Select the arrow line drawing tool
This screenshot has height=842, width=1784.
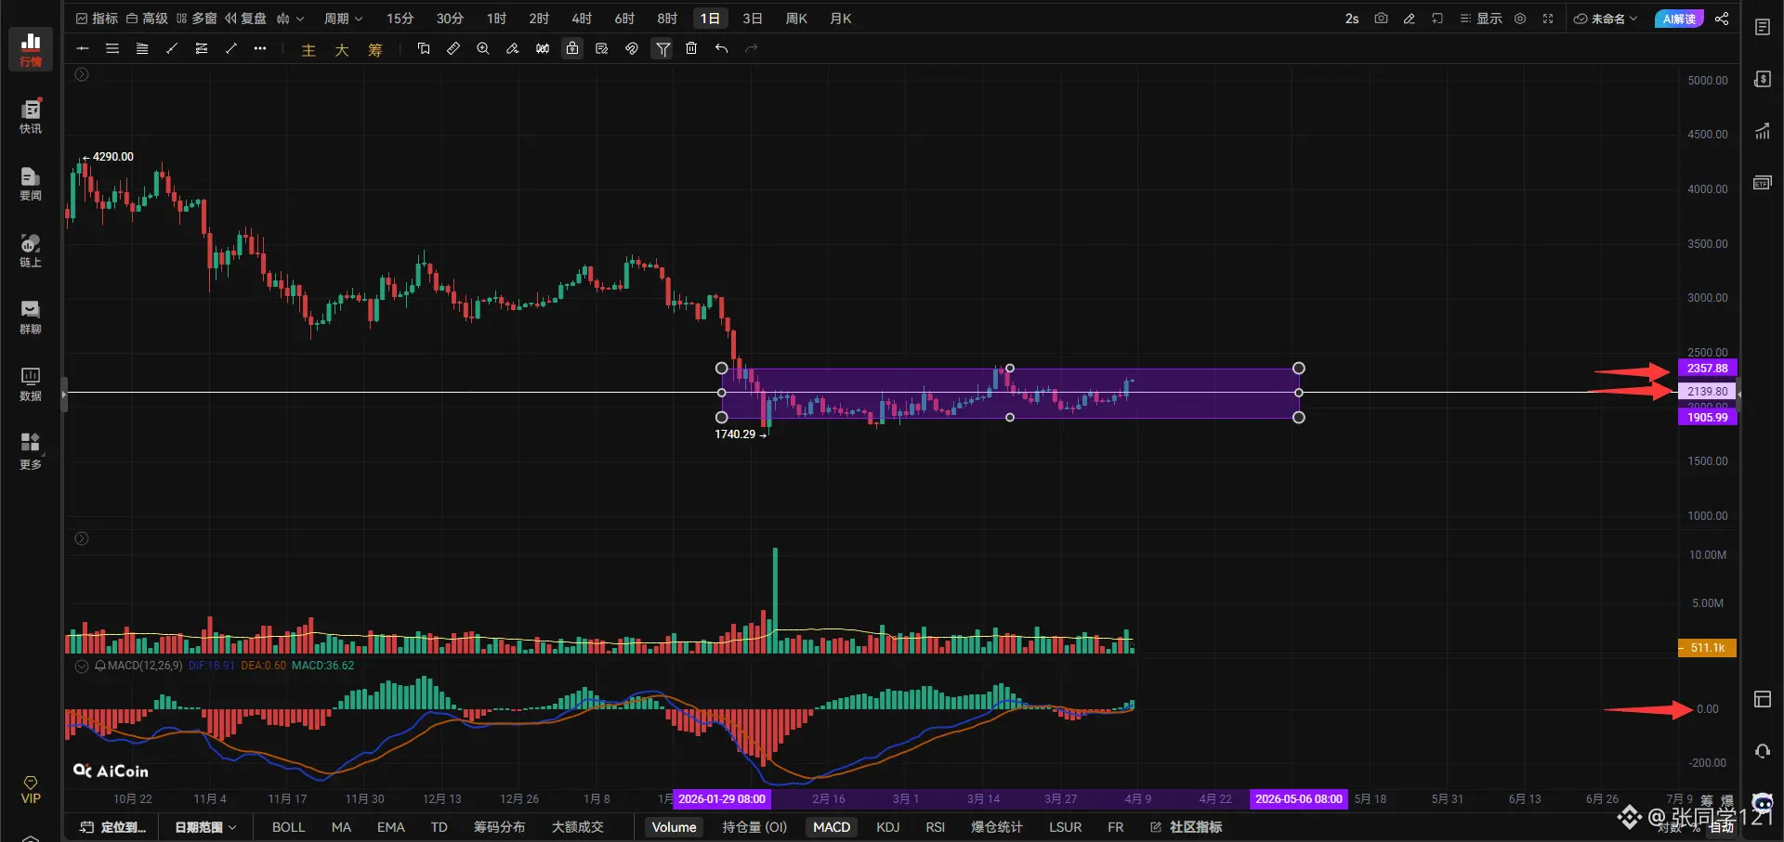231,48
